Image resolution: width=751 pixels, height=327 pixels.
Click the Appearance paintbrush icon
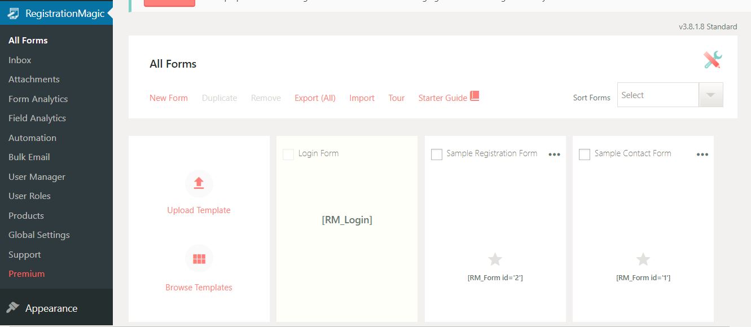click(12, 308)
